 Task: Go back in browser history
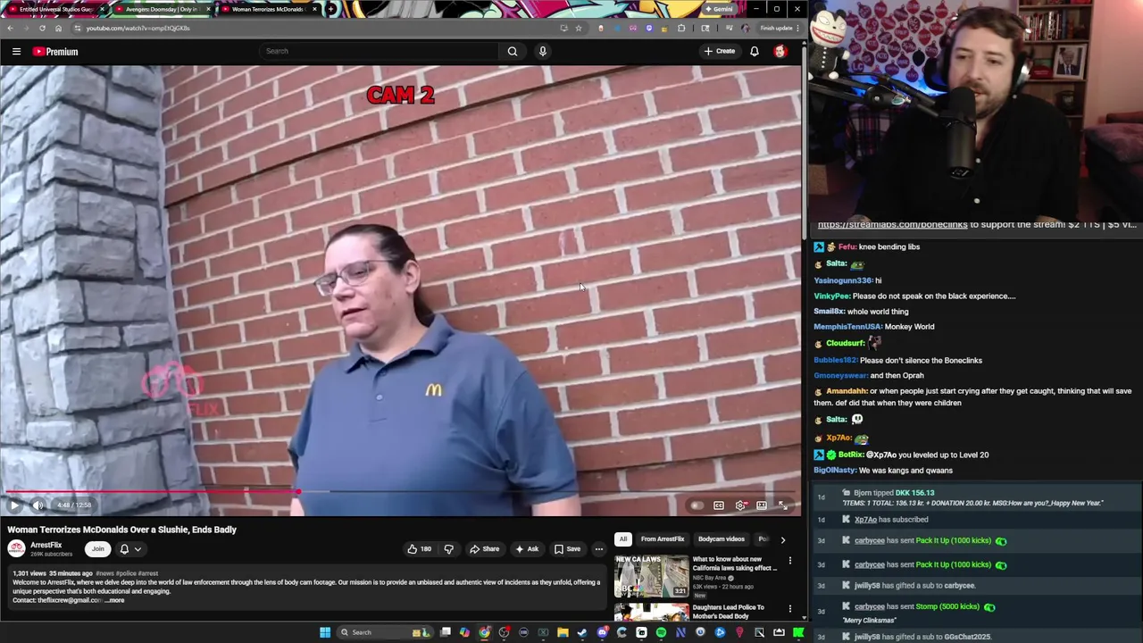[x=10, y=28]
